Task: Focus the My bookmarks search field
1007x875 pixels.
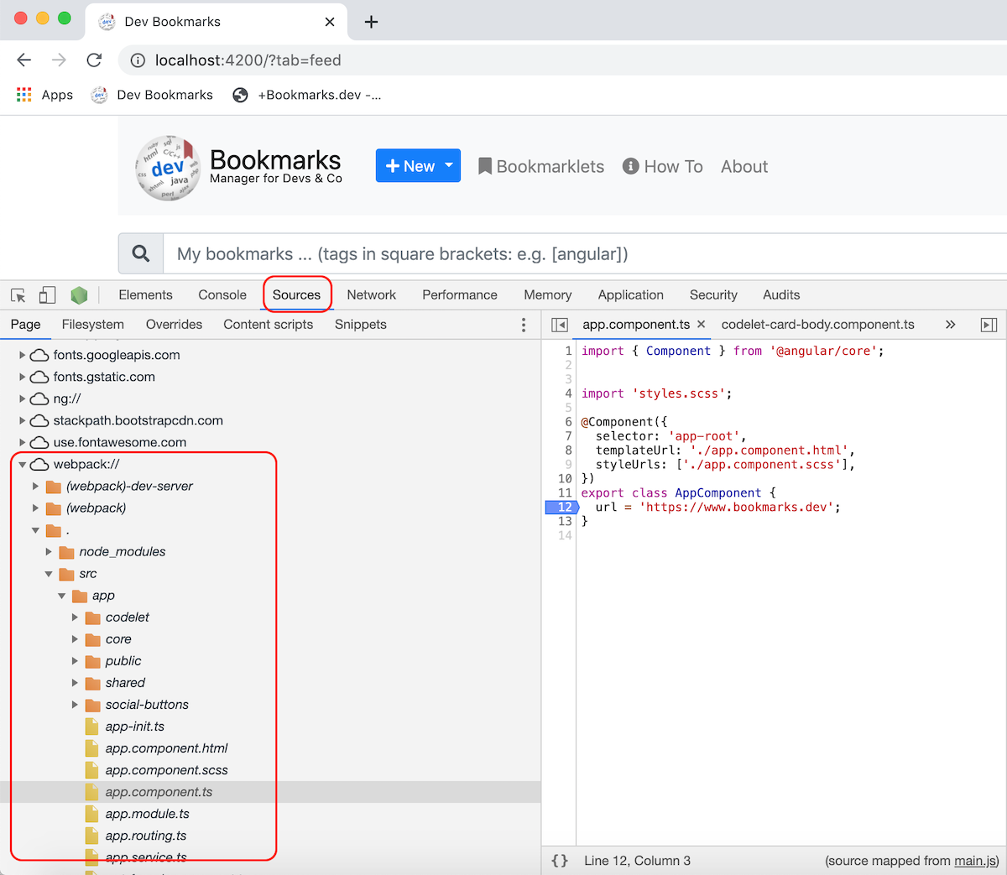Action: (x=585, y=253)
